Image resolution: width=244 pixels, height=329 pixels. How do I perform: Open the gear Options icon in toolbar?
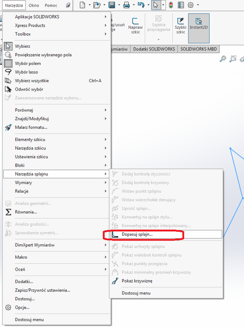[191, 5]
